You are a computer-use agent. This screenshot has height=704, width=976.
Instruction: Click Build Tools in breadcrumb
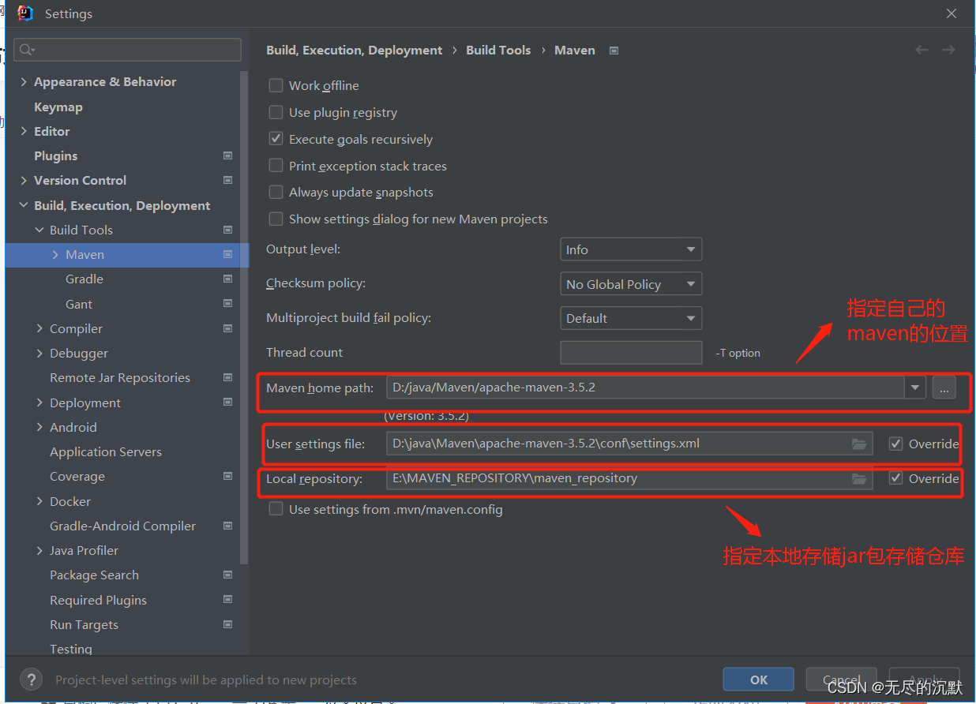[x=498, y=50]
